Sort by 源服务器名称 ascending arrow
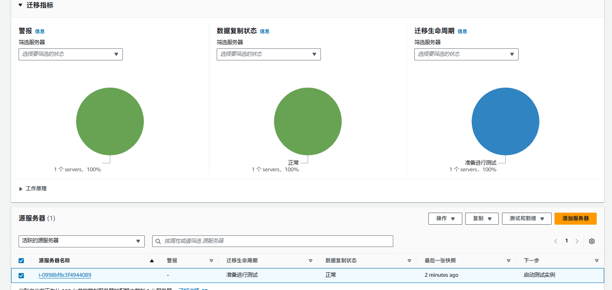The width and height of the screenshot is (612, 290). point(152,261)
